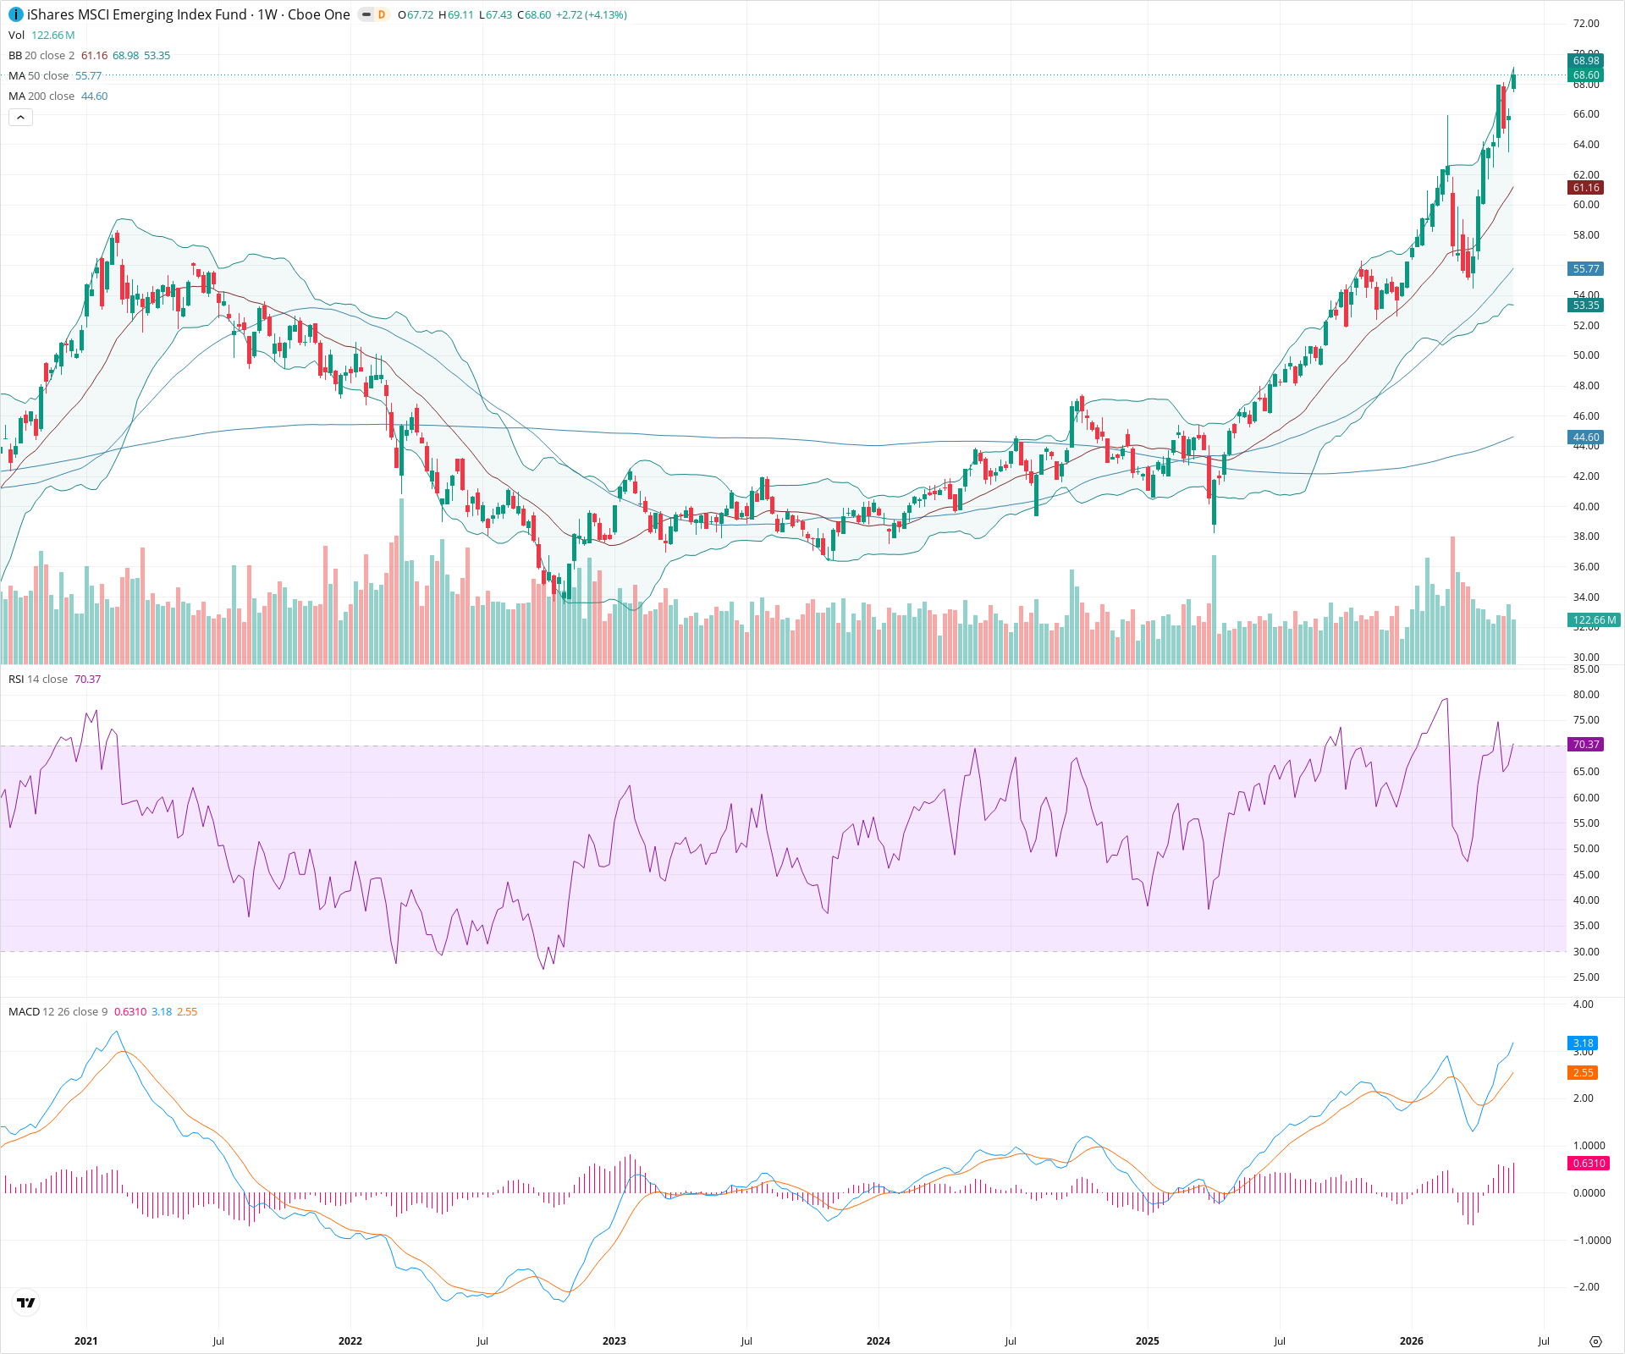Click the 72.00 tick on price axis

click(x=1586, y=24)
